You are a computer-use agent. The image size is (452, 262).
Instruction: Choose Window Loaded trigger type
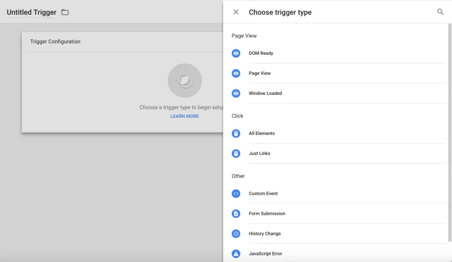[x=338, y=94]
